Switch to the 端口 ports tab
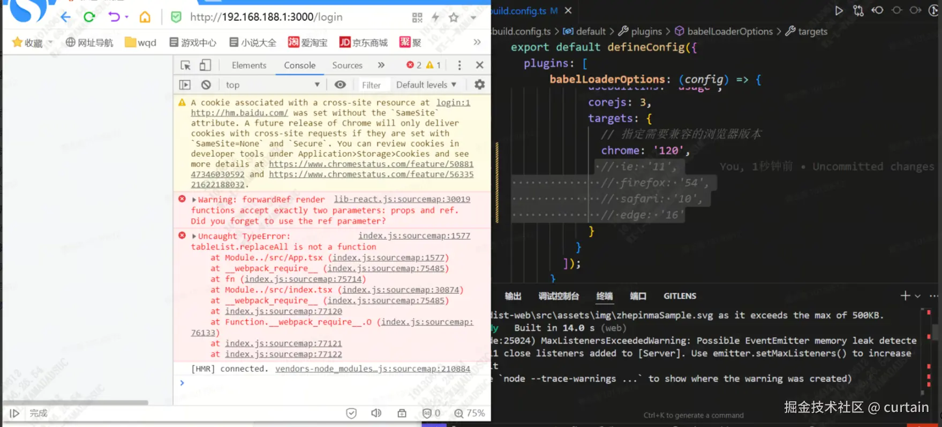Viewport: 942px width, 427px height. tap(638, 296)
